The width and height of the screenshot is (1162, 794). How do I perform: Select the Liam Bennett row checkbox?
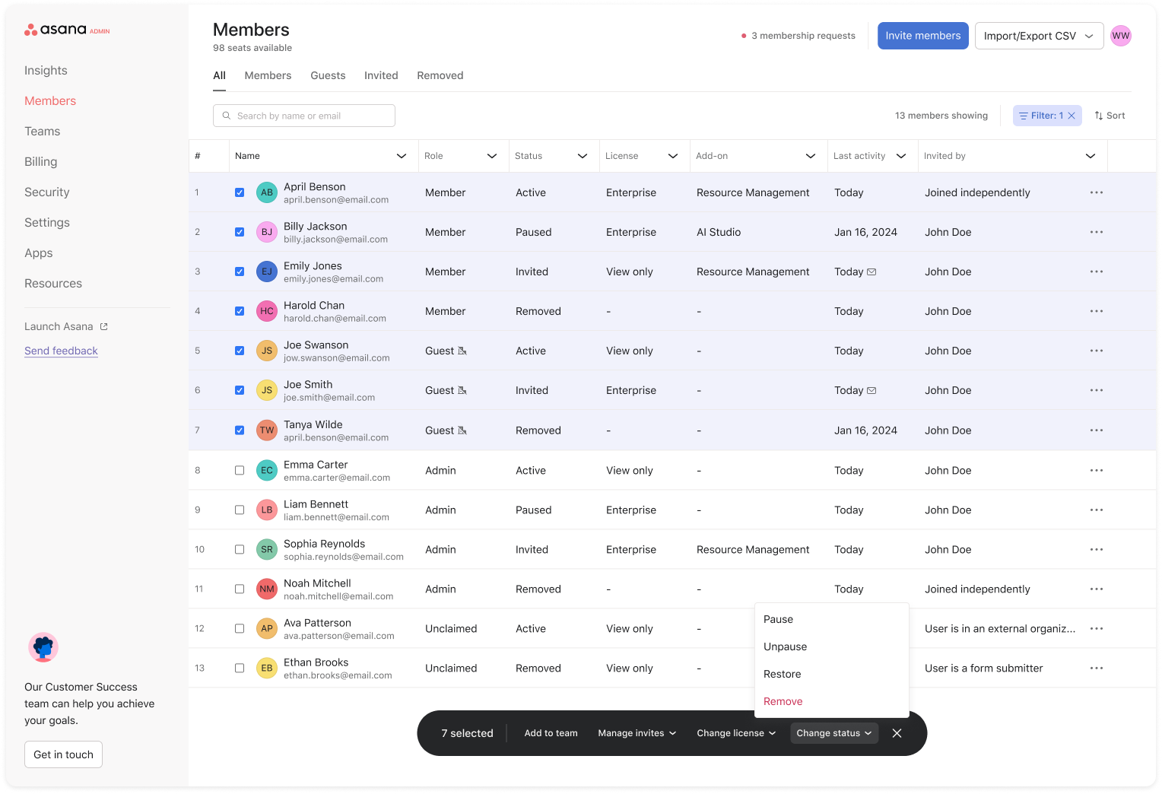pyautogui.click(x=240, y=510)
